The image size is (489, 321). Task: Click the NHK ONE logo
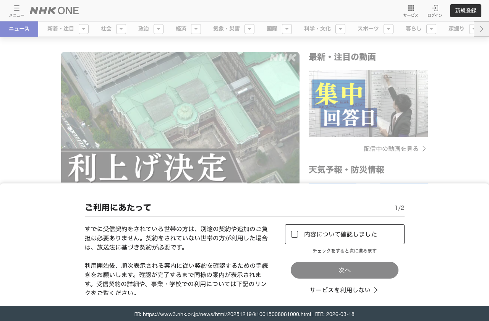pyautogui.click(x=54, y=10)
